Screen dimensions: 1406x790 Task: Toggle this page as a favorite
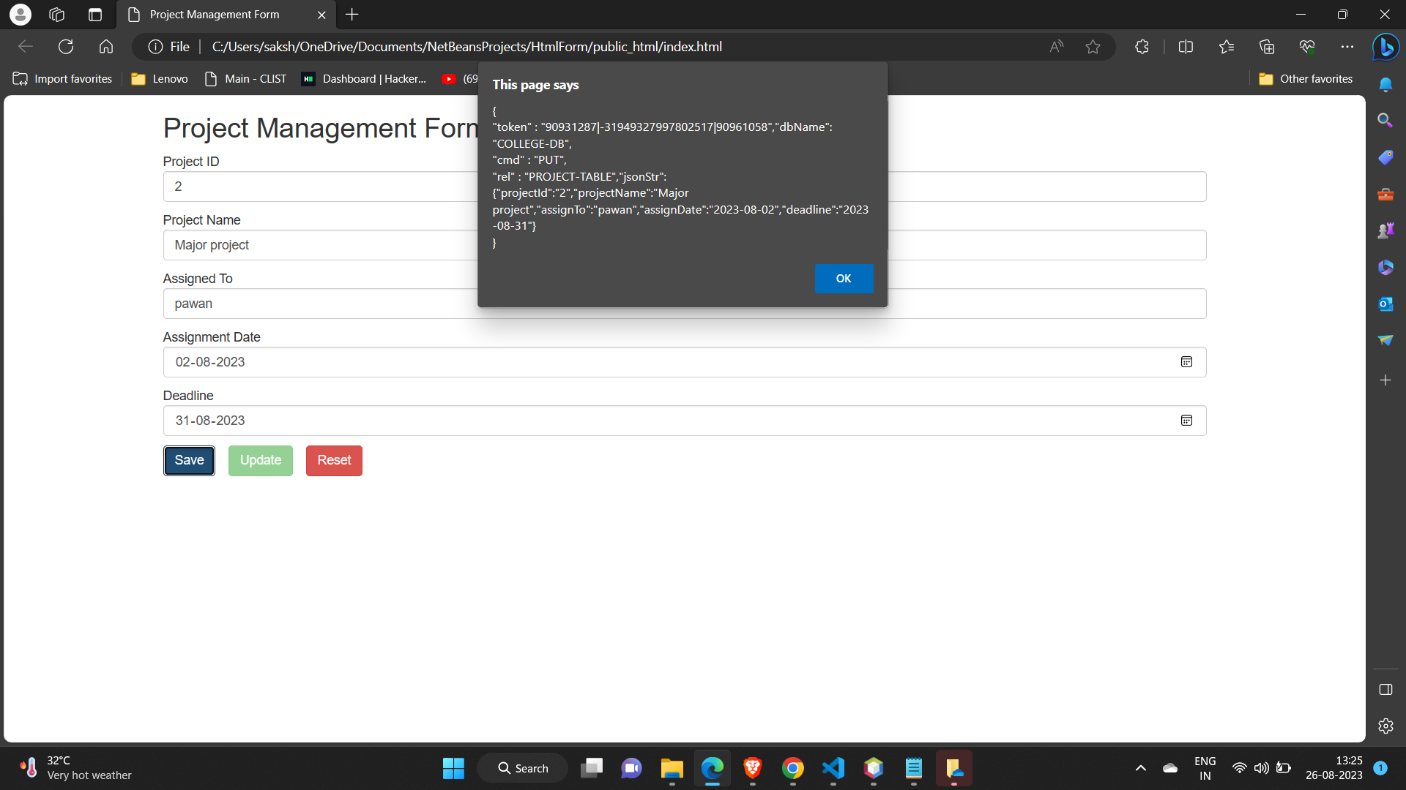pyautogui.click(x=1093, y=46)
